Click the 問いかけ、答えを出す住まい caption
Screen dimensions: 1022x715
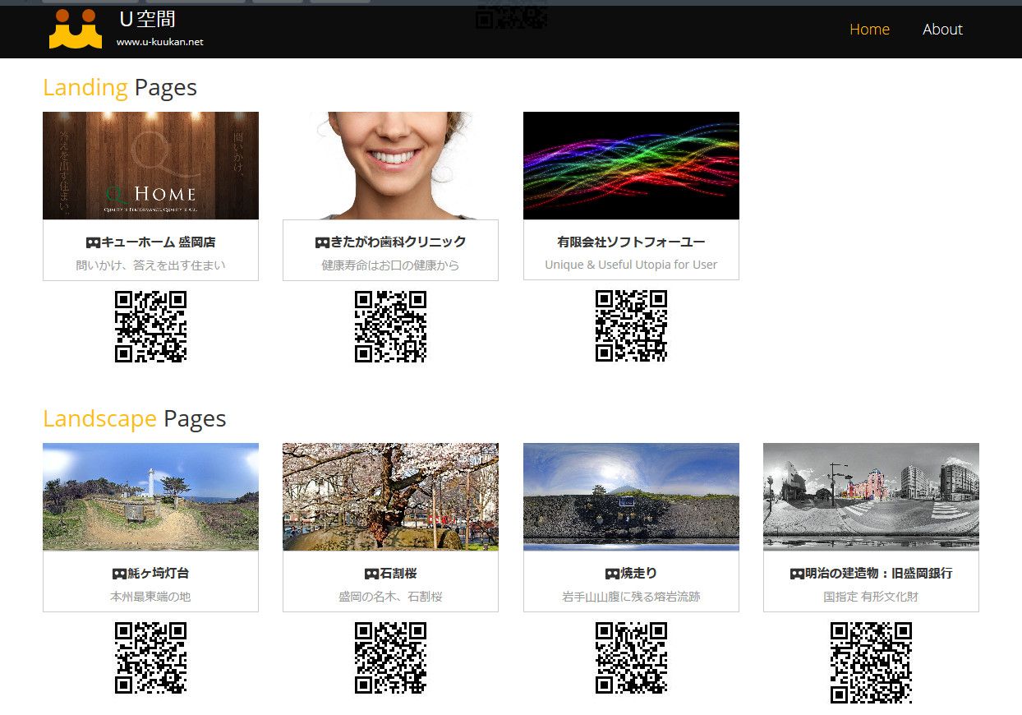point(150,265)
